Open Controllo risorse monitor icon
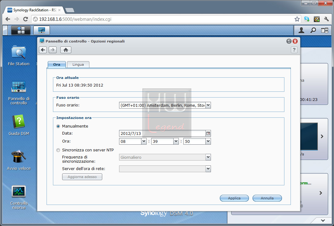 19,197
